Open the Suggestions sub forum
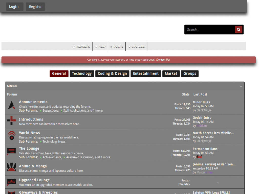Viewport: 259px width, 194px height. (x=51, y=111)
